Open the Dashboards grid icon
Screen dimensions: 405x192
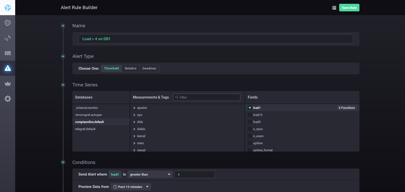8,53
